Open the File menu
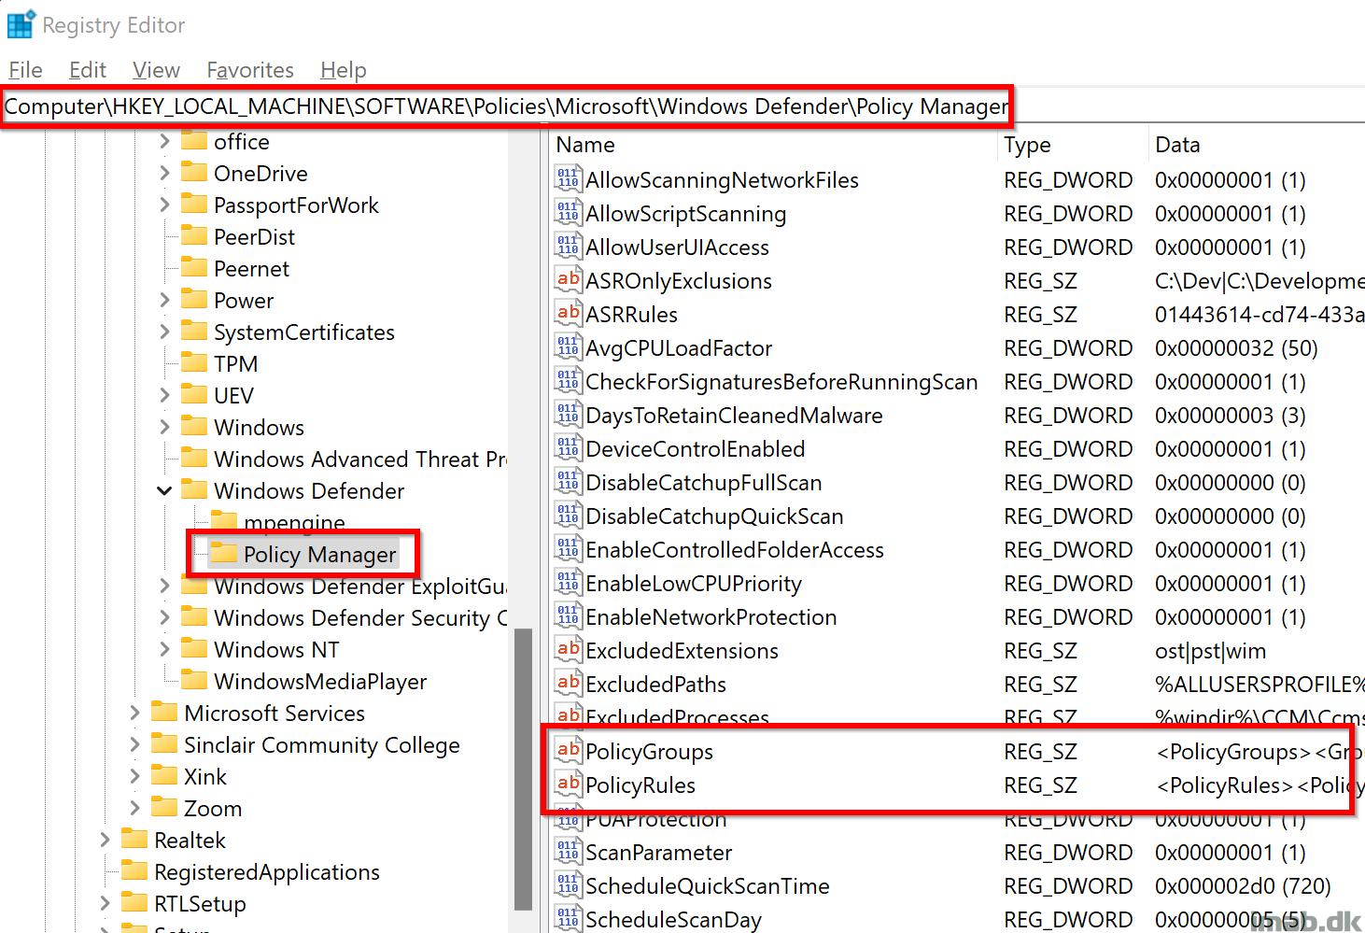The width and height of the screenshot is (1365, 933). 25,70
